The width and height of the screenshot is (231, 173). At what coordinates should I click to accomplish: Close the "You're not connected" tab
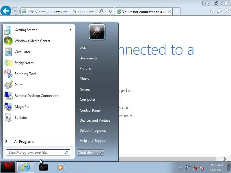169,12
